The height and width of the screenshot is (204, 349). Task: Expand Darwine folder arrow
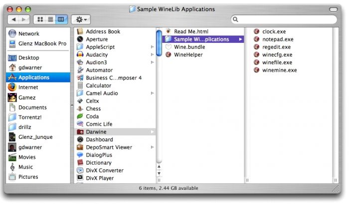pos(152,132)
